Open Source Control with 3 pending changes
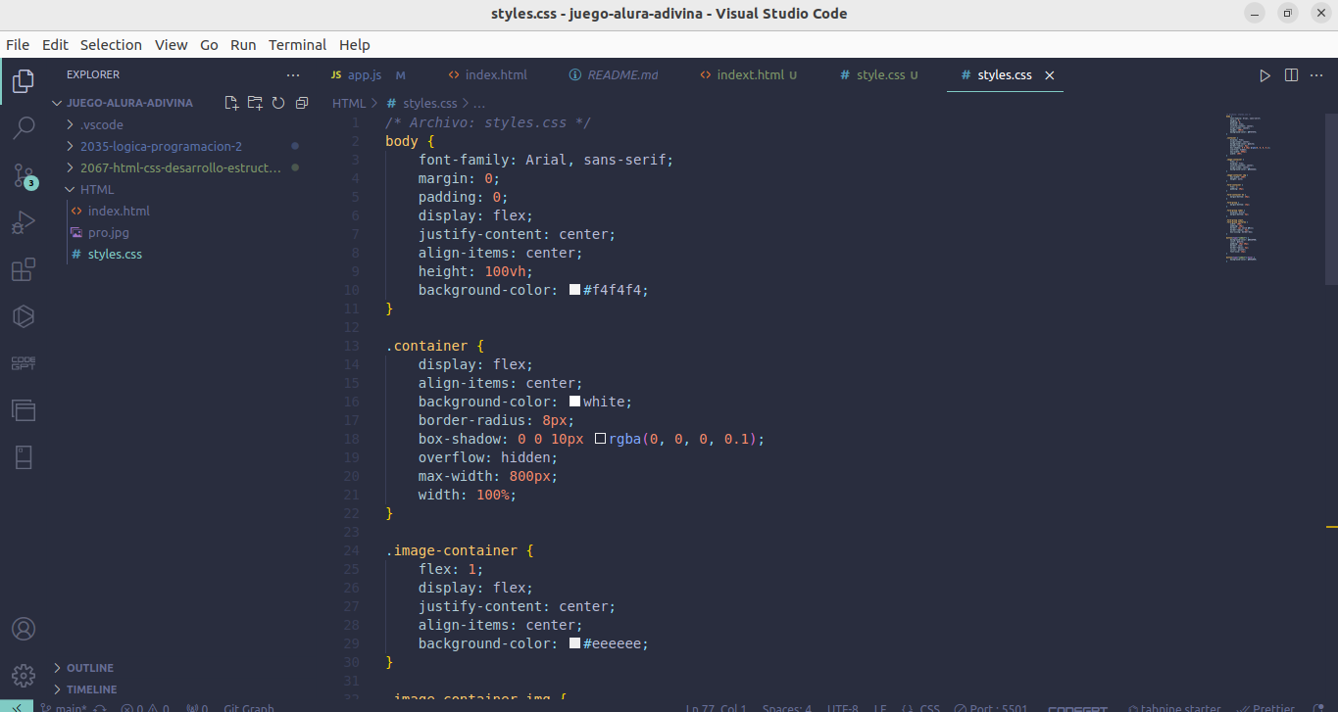 pos(23,176)
